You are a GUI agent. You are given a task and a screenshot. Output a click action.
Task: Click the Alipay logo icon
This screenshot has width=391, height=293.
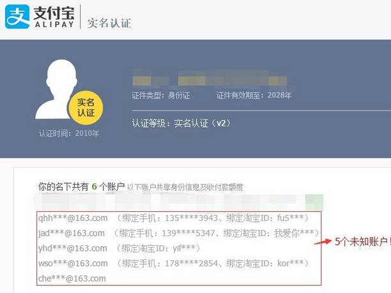tap(17, 17)
